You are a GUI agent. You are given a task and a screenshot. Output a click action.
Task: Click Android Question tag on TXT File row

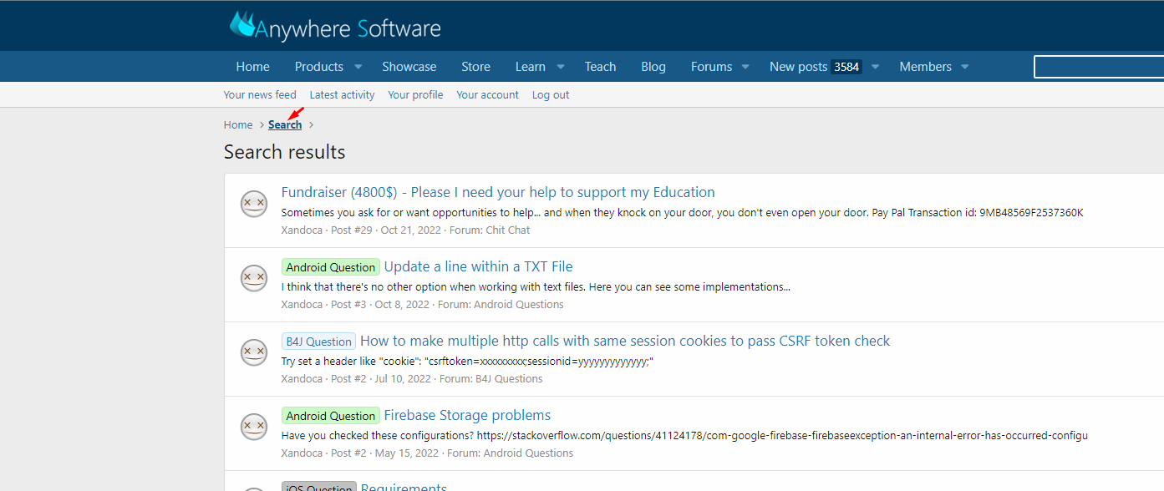(331, 267)
